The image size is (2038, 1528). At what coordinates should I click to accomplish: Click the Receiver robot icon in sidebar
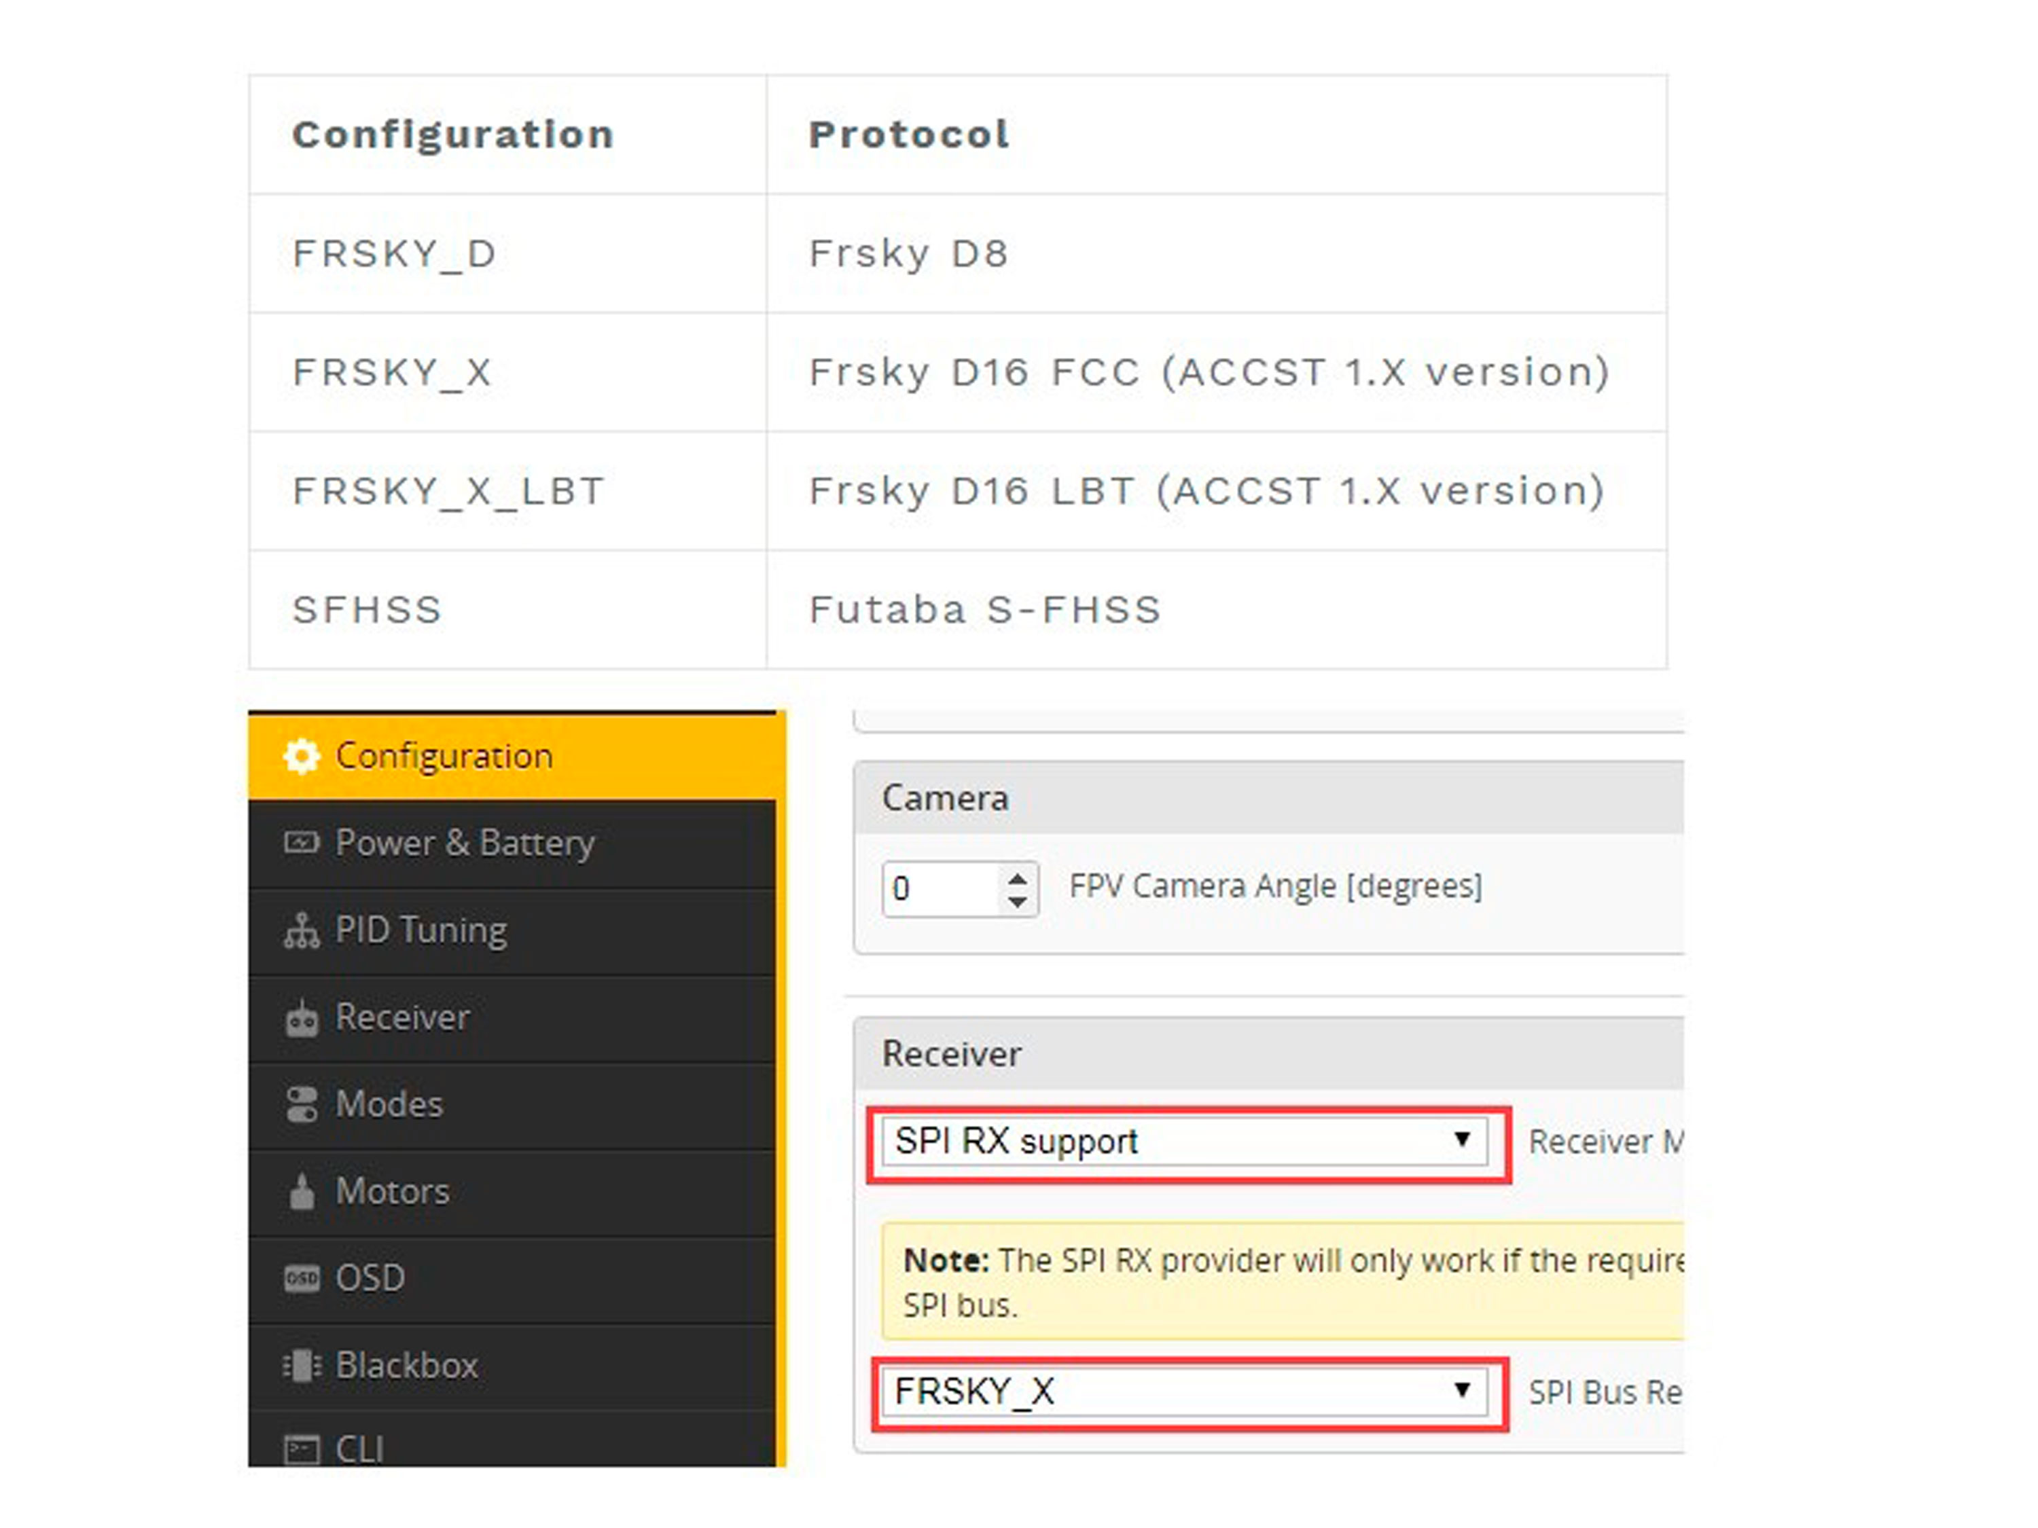[x=301, y=1018]
